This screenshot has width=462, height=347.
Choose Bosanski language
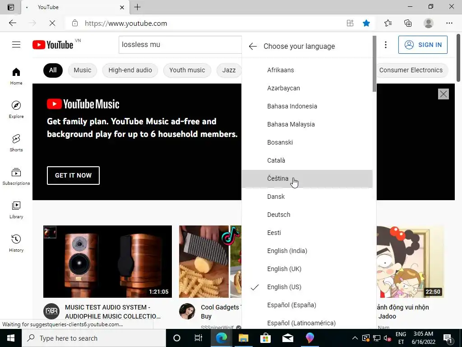click(307, 142)
